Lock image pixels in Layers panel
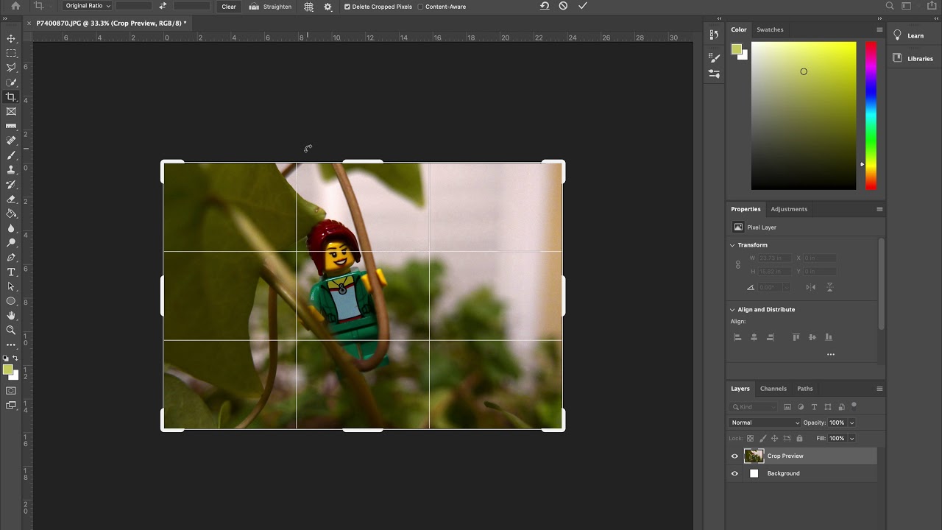 [x=762, y=438]
